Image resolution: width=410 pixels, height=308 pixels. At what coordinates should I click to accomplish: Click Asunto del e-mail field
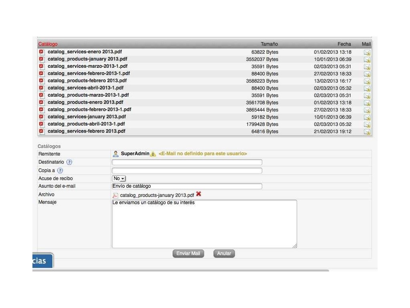point(187,186)
